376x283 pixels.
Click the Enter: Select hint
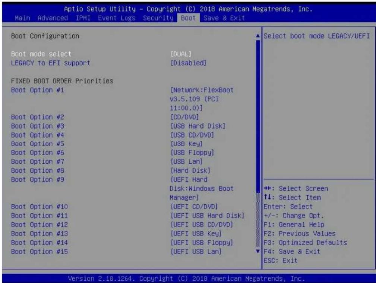(x=288, y=207)
